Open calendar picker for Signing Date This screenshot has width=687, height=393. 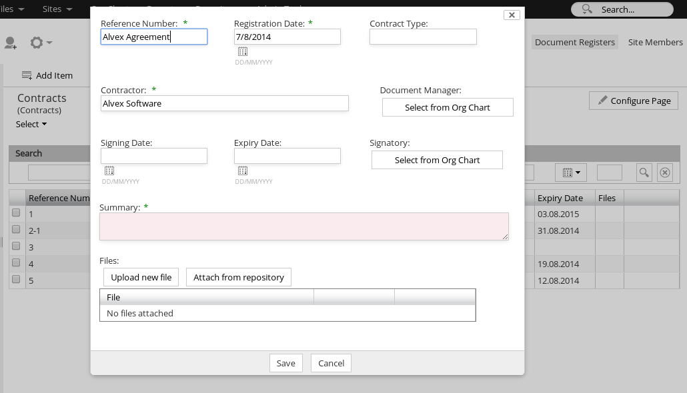click(x=109, y=171)
